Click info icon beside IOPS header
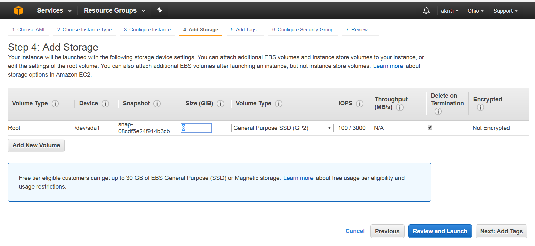The image size is (535, 246). point(360,104)
